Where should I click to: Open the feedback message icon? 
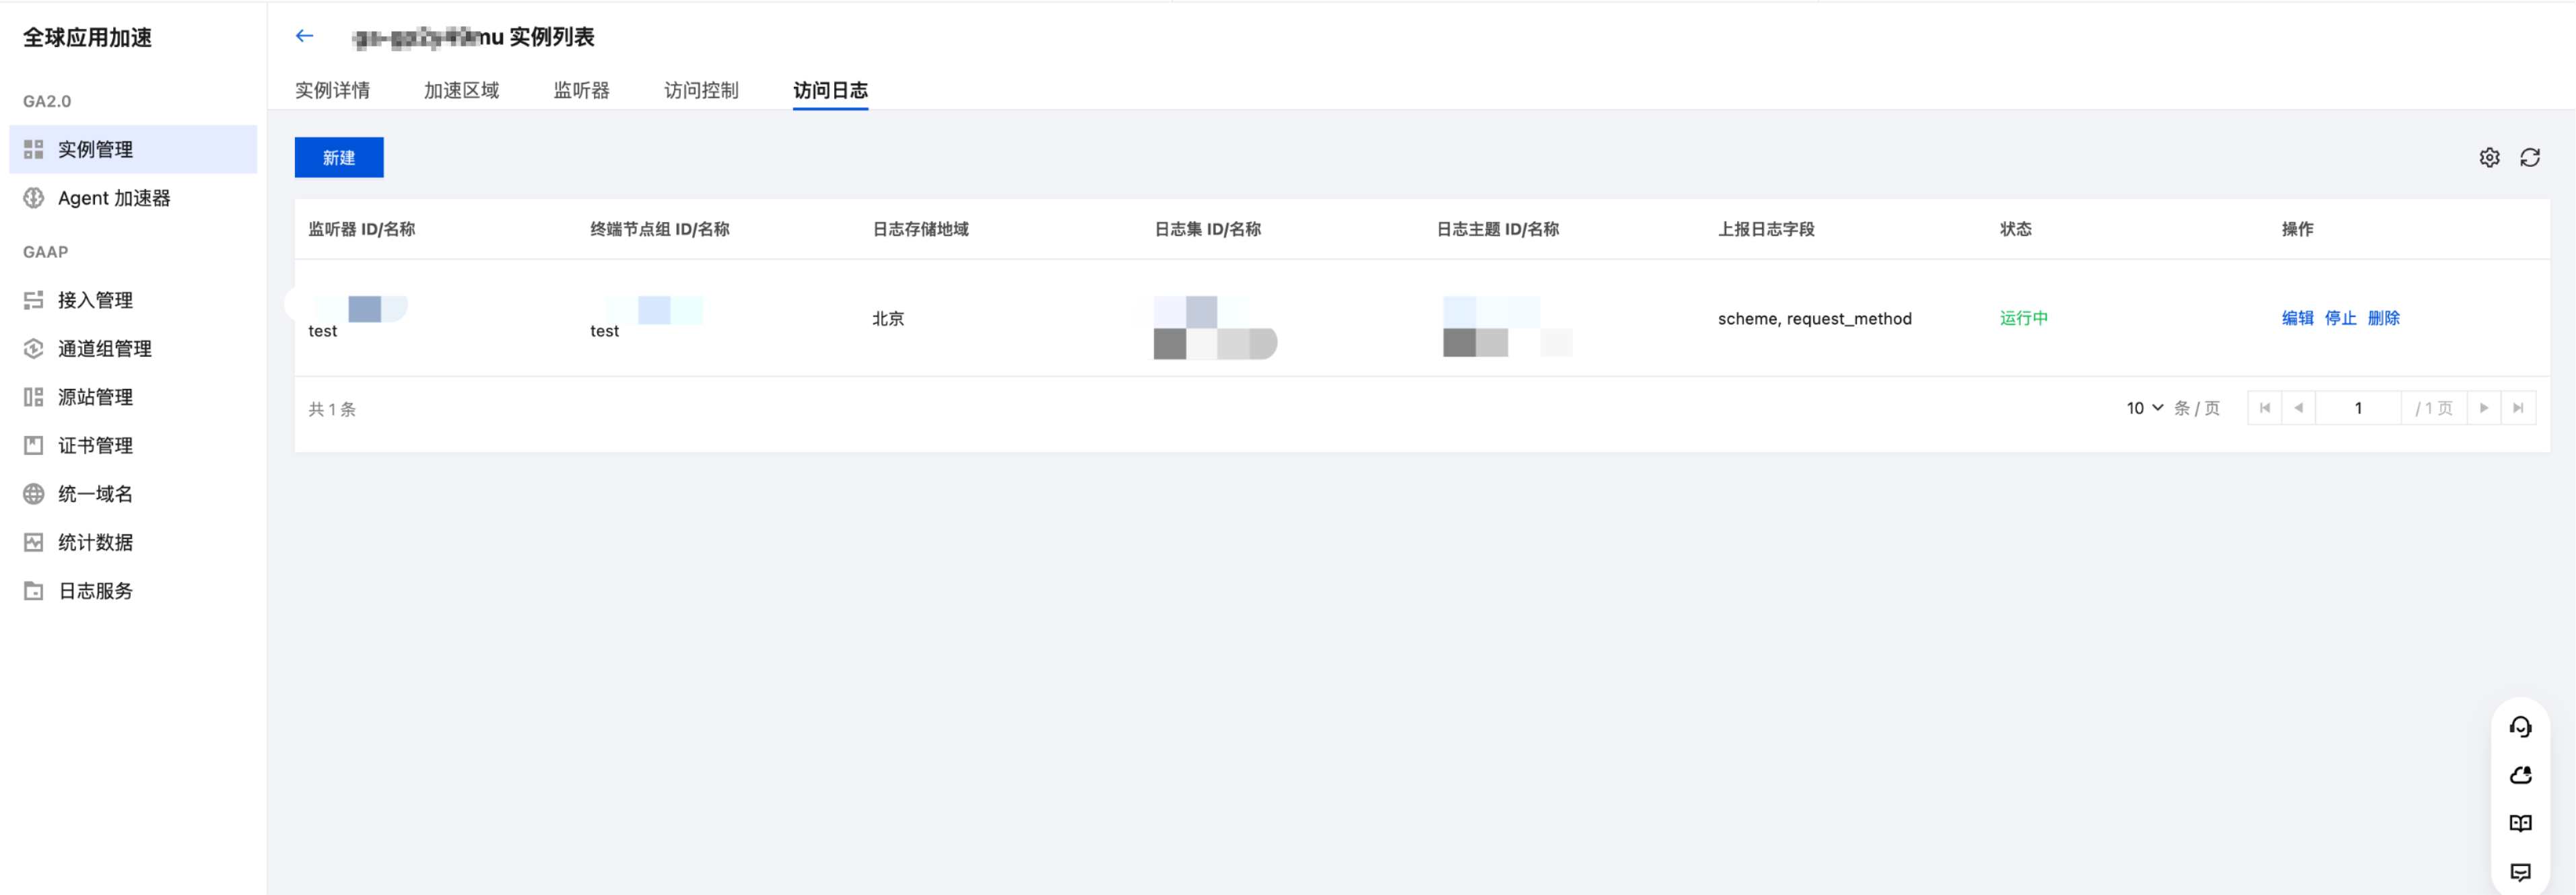(x=2520, y=872)
